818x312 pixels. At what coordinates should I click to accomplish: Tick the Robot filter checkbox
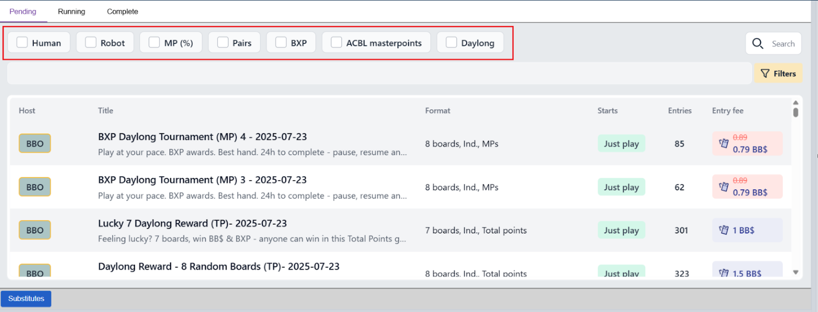click(90, 42)
